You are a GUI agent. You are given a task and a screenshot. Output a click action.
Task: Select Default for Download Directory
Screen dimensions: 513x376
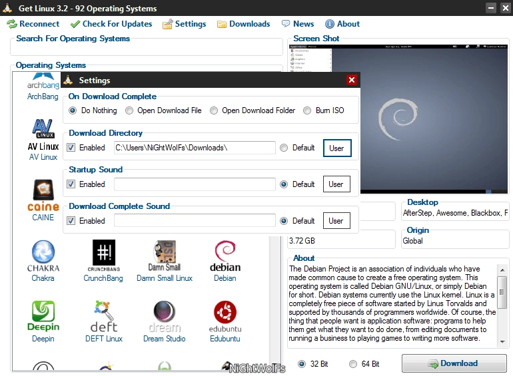tap(284, 148)
